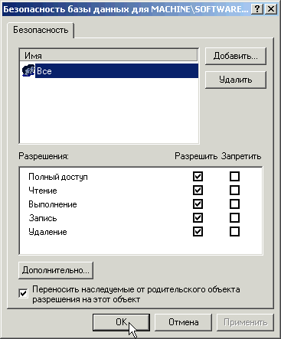The width and height of the screenshot is (281, 339).
Task: Check Запретить for Полный доступ
Action: click(x=234, y=177)
